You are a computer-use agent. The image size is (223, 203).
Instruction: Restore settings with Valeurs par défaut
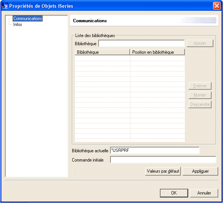pyautogui.click(x=163, y=171)
